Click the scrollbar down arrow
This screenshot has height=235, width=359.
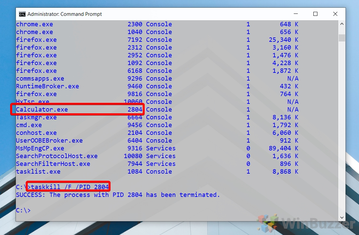pos(342,217)
